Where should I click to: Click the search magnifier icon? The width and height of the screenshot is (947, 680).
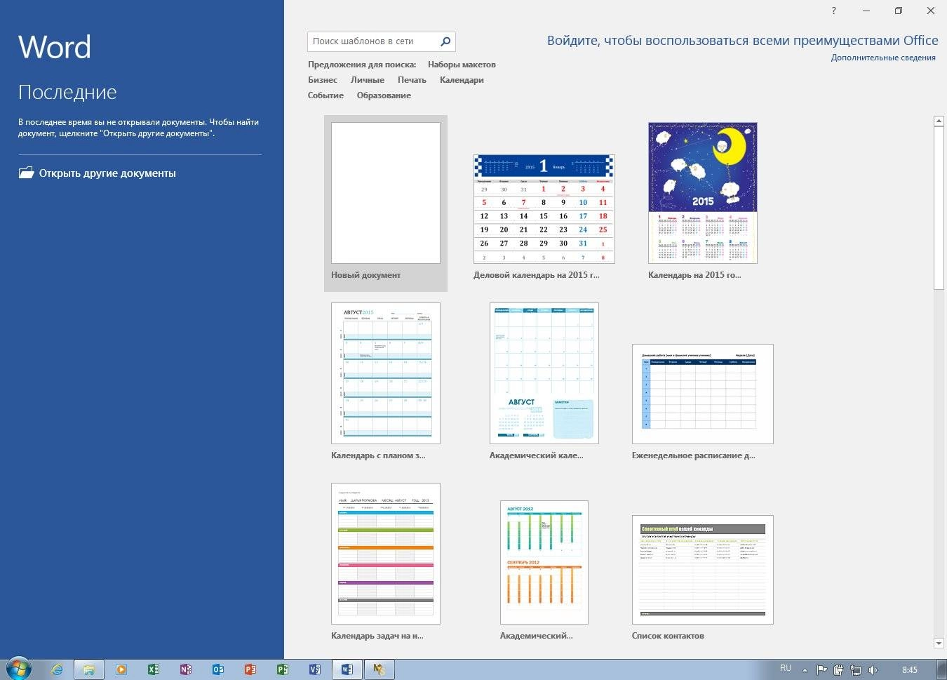click(x=445, y=41)
